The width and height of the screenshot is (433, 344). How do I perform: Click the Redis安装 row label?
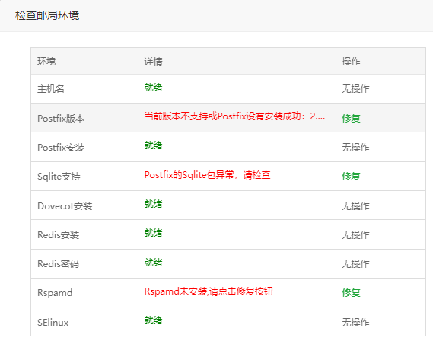(59, 235)
